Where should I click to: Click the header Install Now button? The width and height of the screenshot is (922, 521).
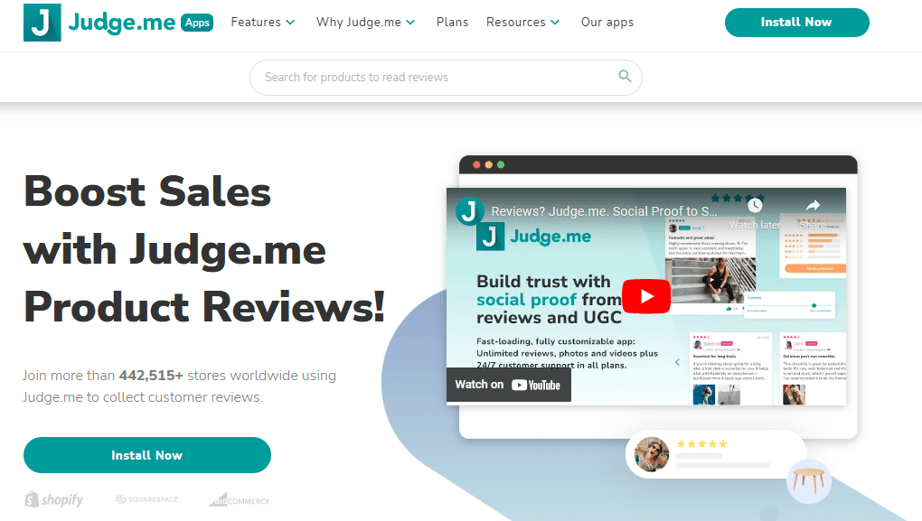[796, 23]
